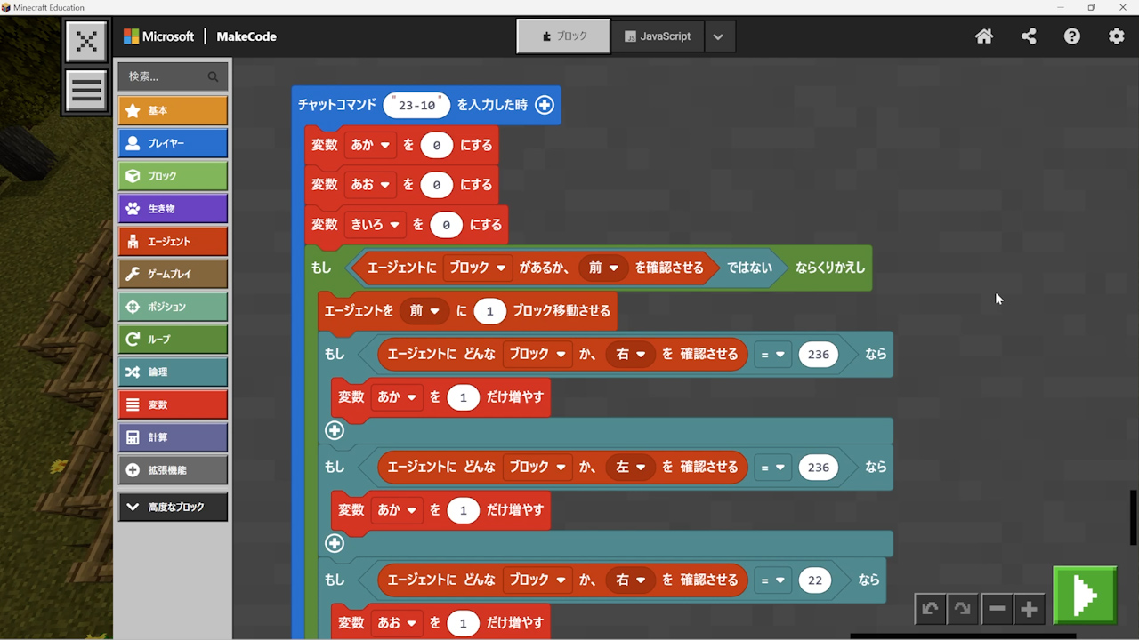Zoom in the workspace with plus button

point(1030,609)
